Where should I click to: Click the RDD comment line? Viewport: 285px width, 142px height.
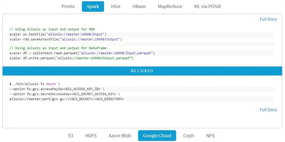click(52, 29)
